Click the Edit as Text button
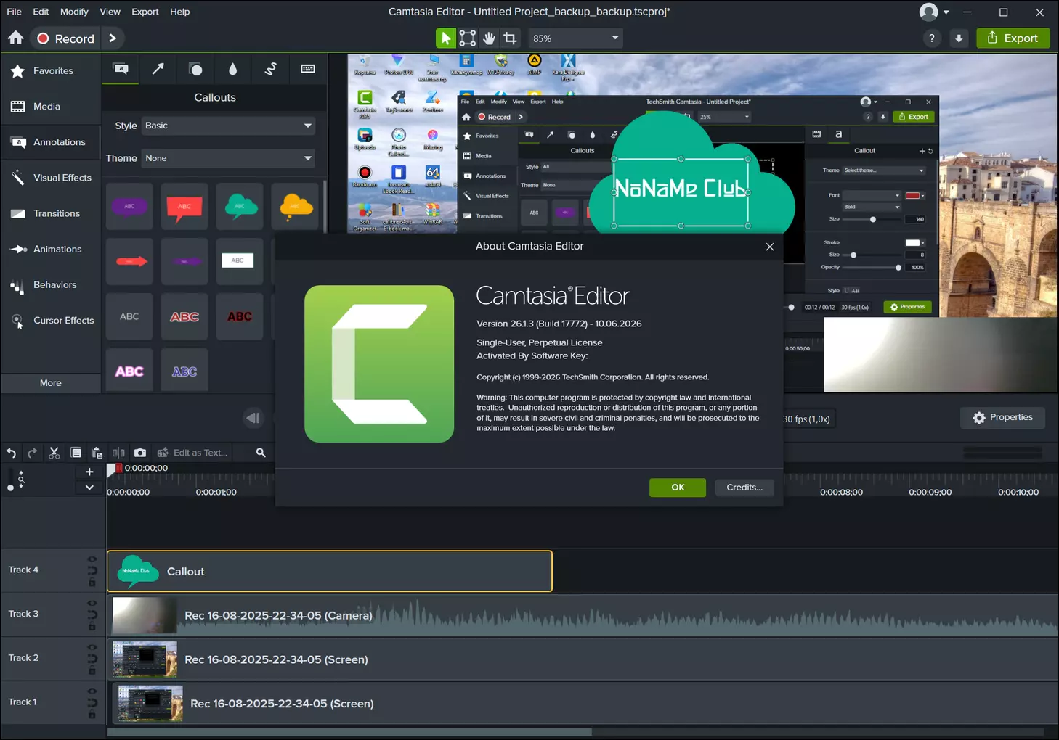 click(x=192, y=453)
